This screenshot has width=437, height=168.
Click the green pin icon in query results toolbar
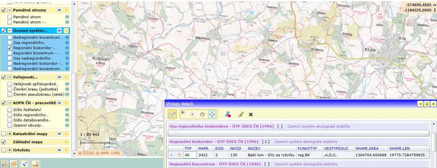click(240, 114)
